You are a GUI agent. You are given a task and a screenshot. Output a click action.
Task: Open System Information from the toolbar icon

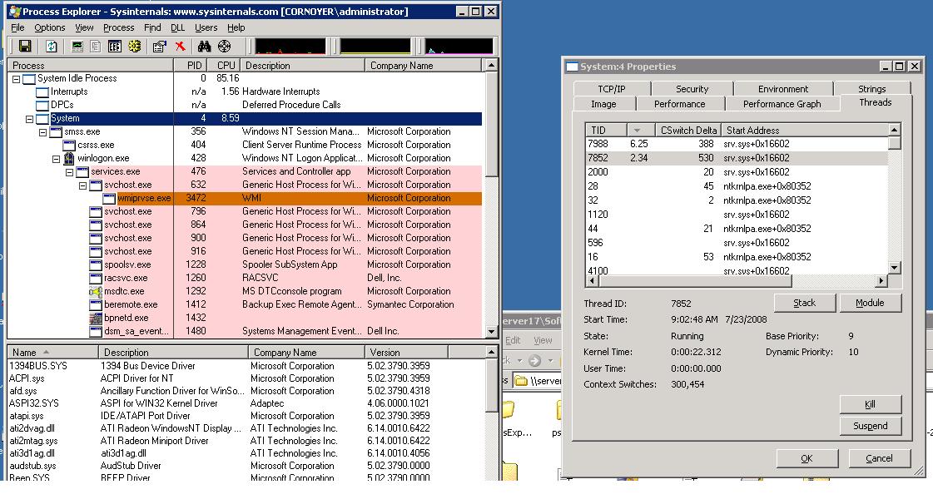(x=77, y=47)
